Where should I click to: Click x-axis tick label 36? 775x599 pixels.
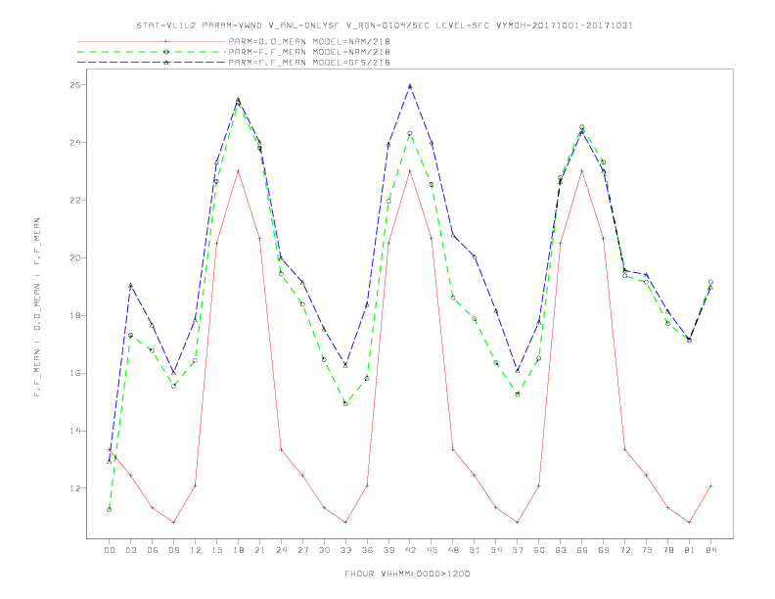(367, 550)
